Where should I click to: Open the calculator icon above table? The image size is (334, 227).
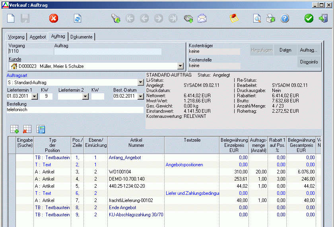click(41, 129)
